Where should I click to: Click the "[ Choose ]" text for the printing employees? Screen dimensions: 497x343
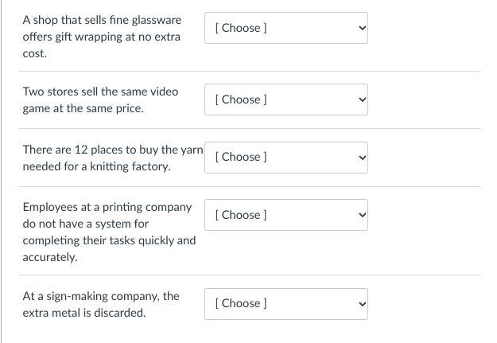241,215
